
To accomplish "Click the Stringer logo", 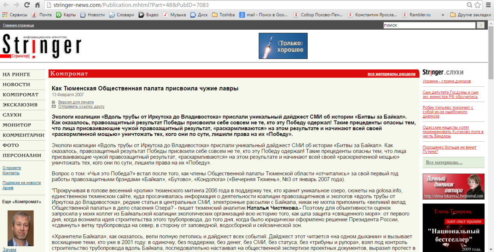I will [x=42, y=46].
